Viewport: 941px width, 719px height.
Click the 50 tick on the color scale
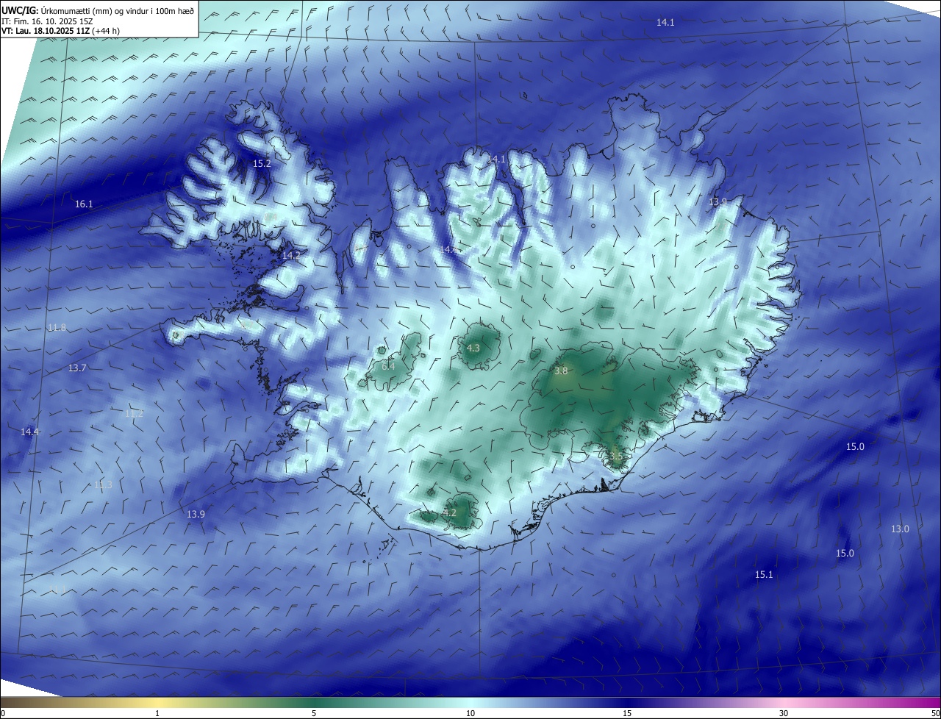click(935, 713)
